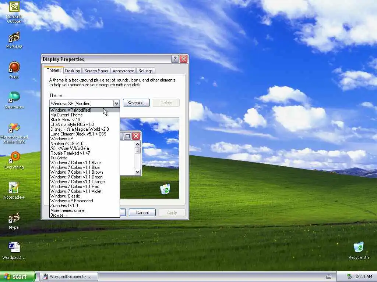377x282 pixels.
Task: Click the preview window's scroll up arrow
Action: pos(138,144)
